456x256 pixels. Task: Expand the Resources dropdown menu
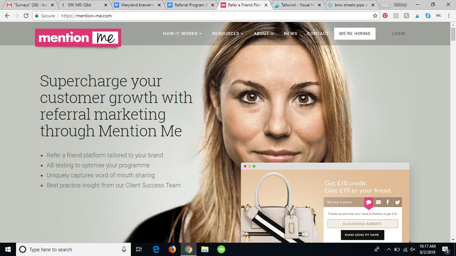tap(228, 34)
